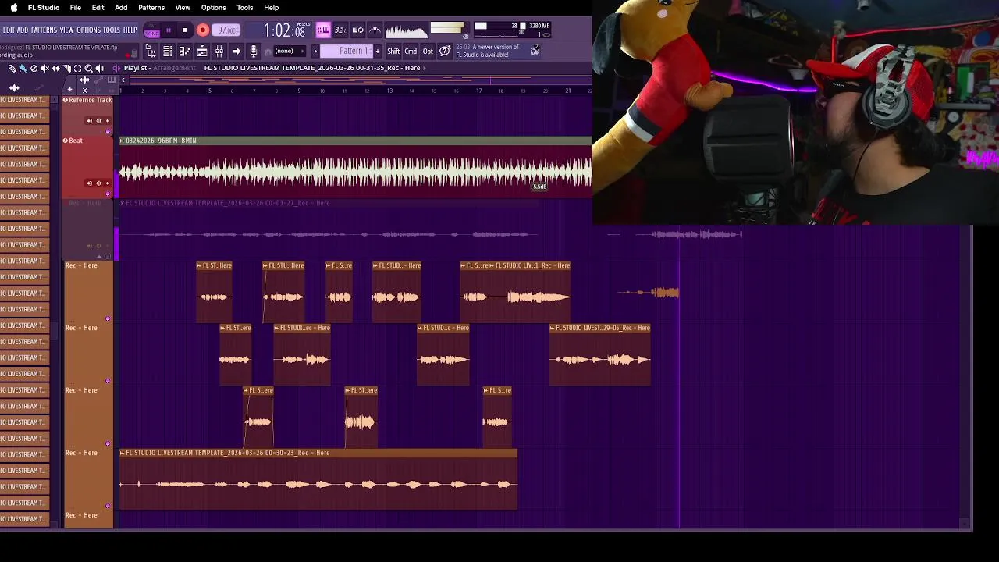Arm record dot on the Beat track
This screenshot has width=999, height=562.
[x=108, y=183]
